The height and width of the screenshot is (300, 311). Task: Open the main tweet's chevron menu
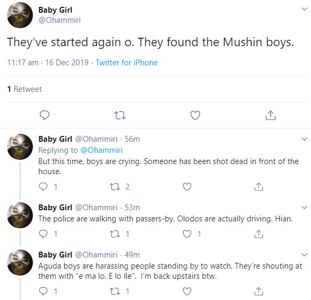coord(304,9)
